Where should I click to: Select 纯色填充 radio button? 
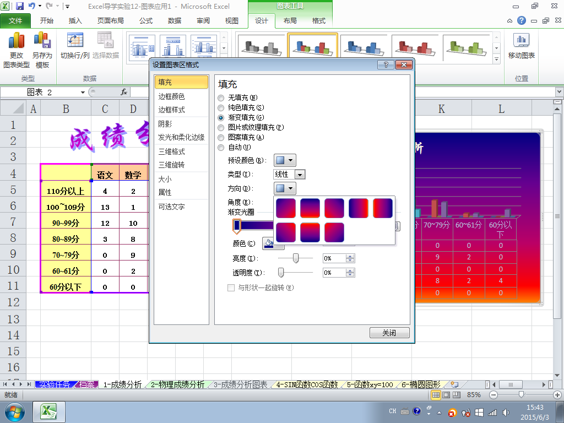221,107
